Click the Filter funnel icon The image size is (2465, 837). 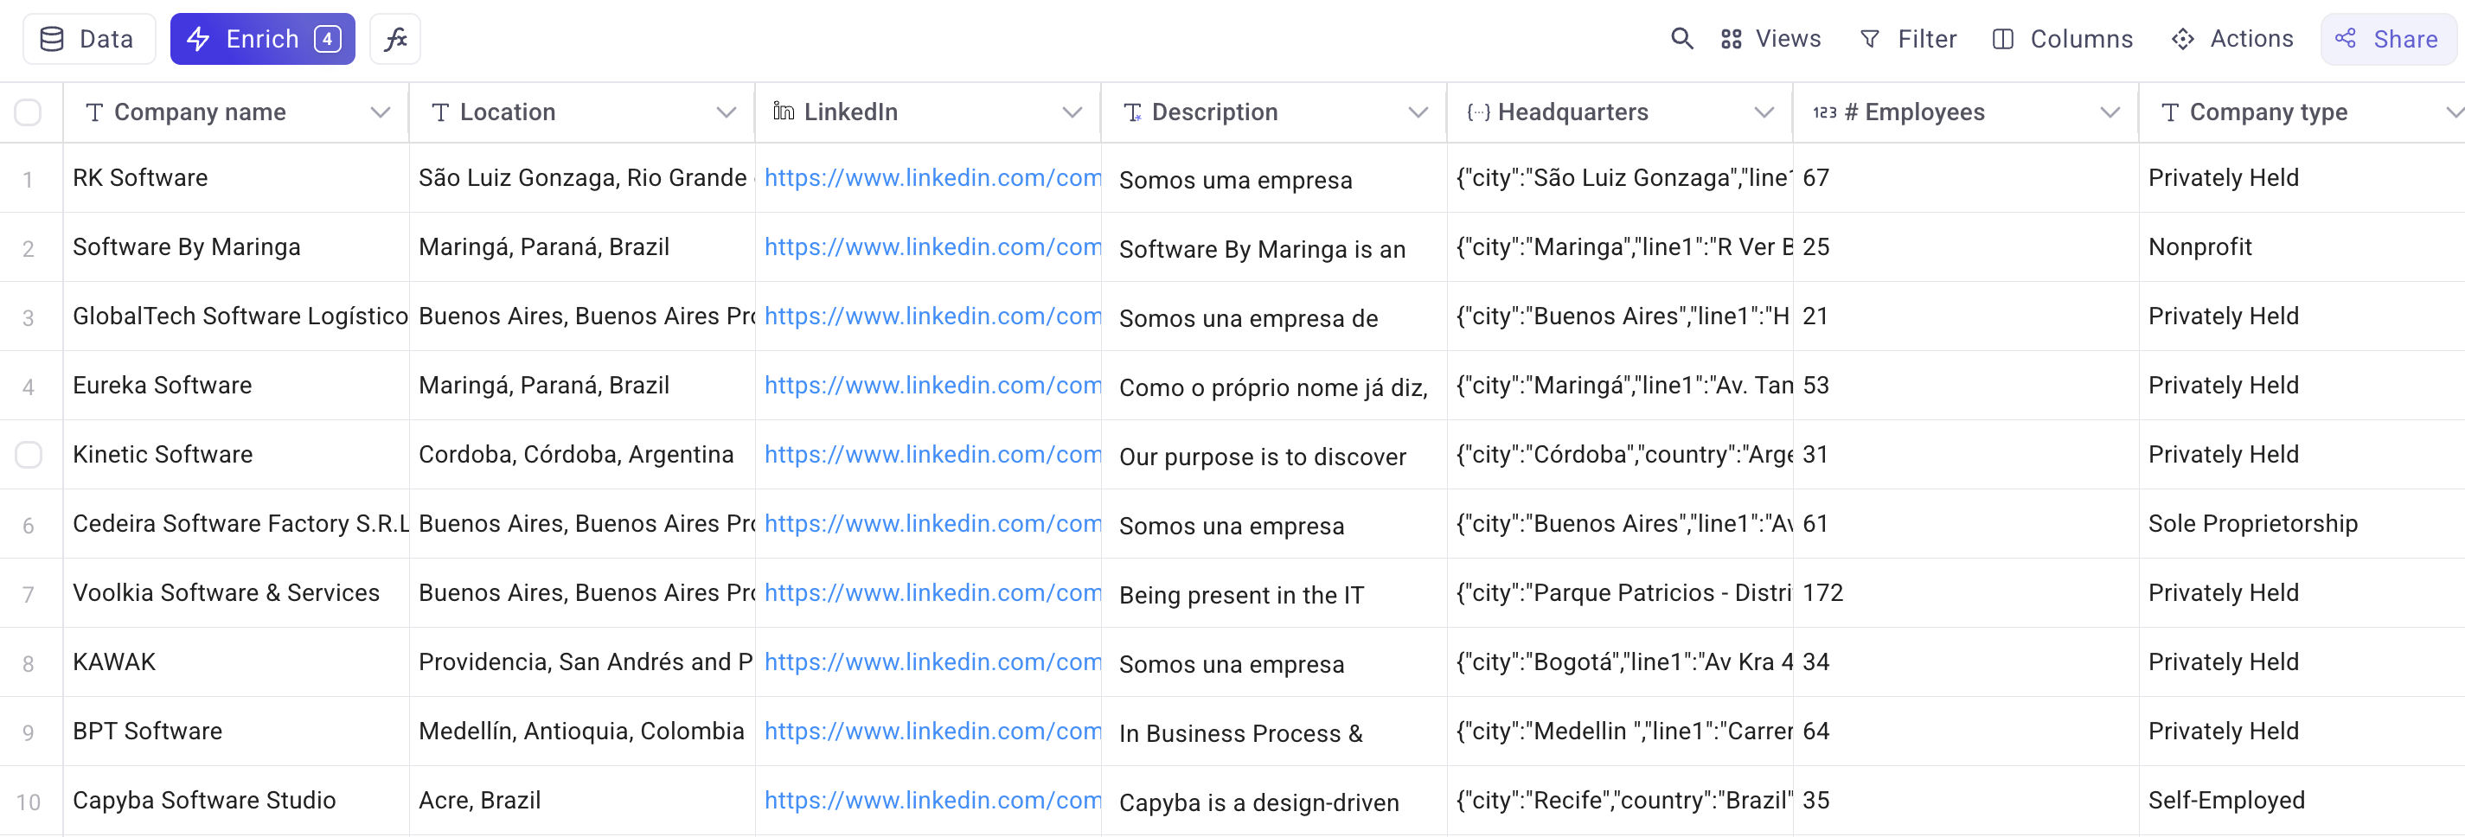[1870, 39]
